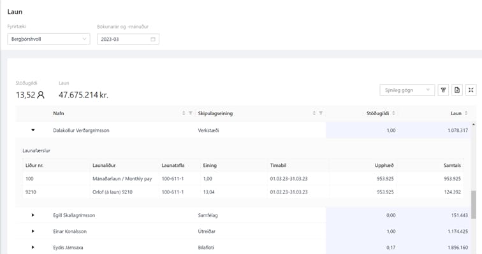Expand the Egill Skallagrímsson row
This screenshot has height=254, width=482.
pyautogui.click(x=33, y=215)
